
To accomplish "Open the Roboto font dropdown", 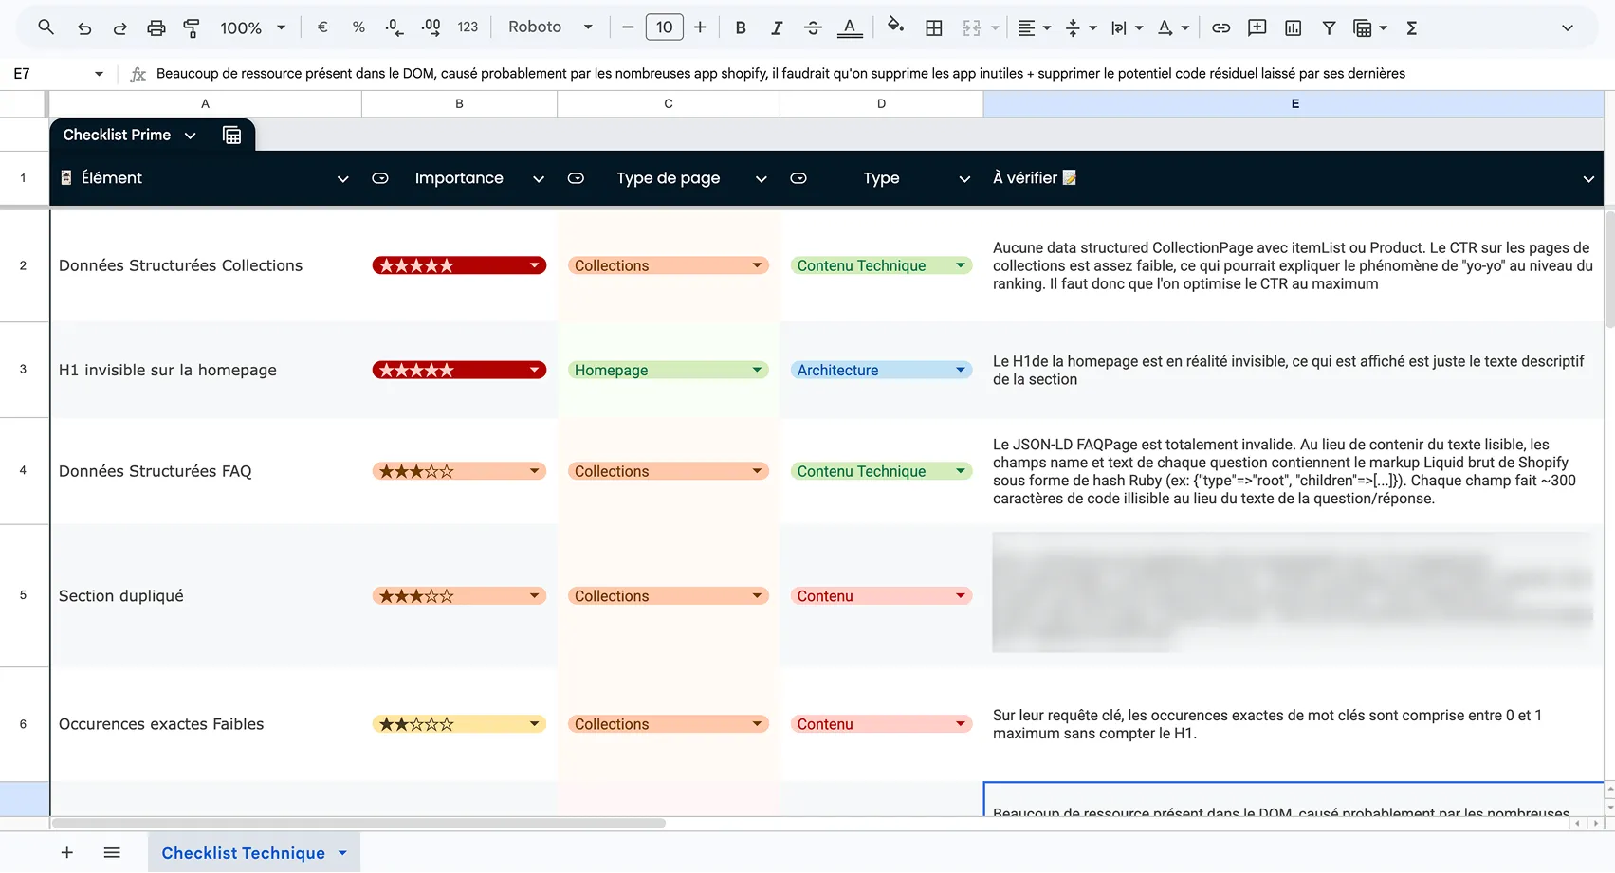I will (x=550, y=27).
